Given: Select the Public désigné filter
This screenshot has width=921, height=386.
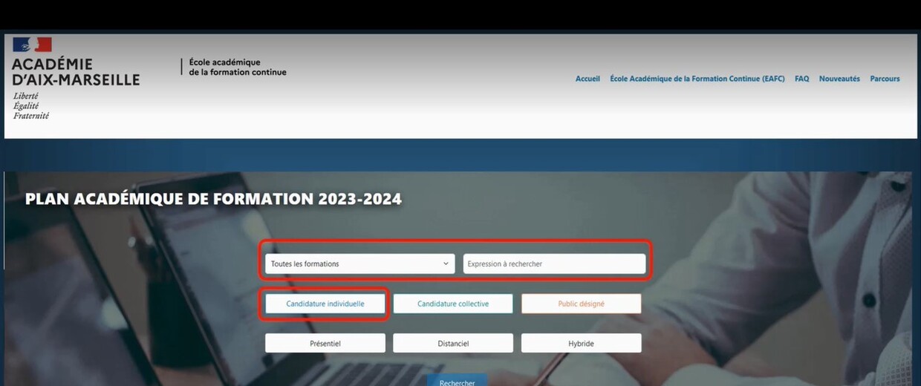Looking at the screenshot, I should click(x=582, y=304).
